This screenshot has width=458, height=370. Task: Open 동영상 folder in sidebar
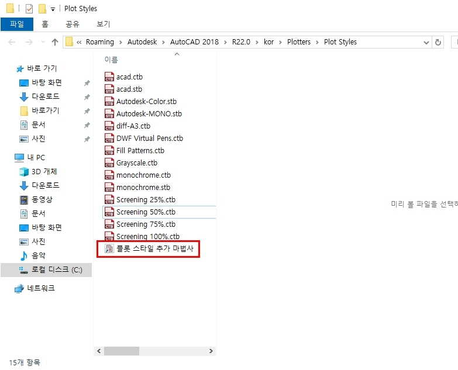(x=36, y=199)
